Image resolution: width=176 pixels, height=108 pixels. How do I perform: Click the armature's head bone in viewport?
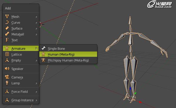(x=130, y=20)
